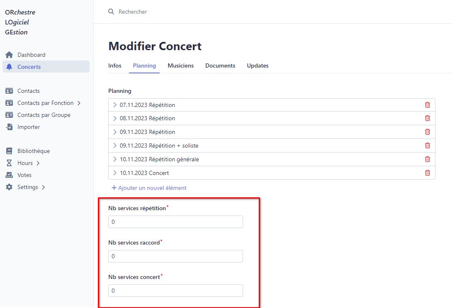Open the Documents tab
452x308 pixels.
(x=220, y=65)
